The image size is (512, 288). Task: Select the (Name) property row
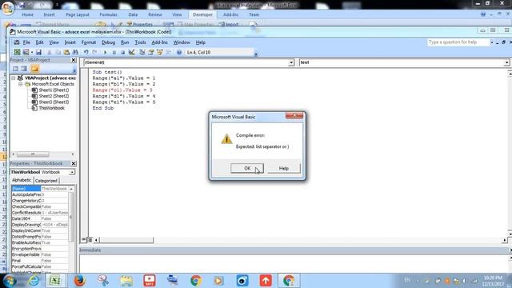[40, 189]
